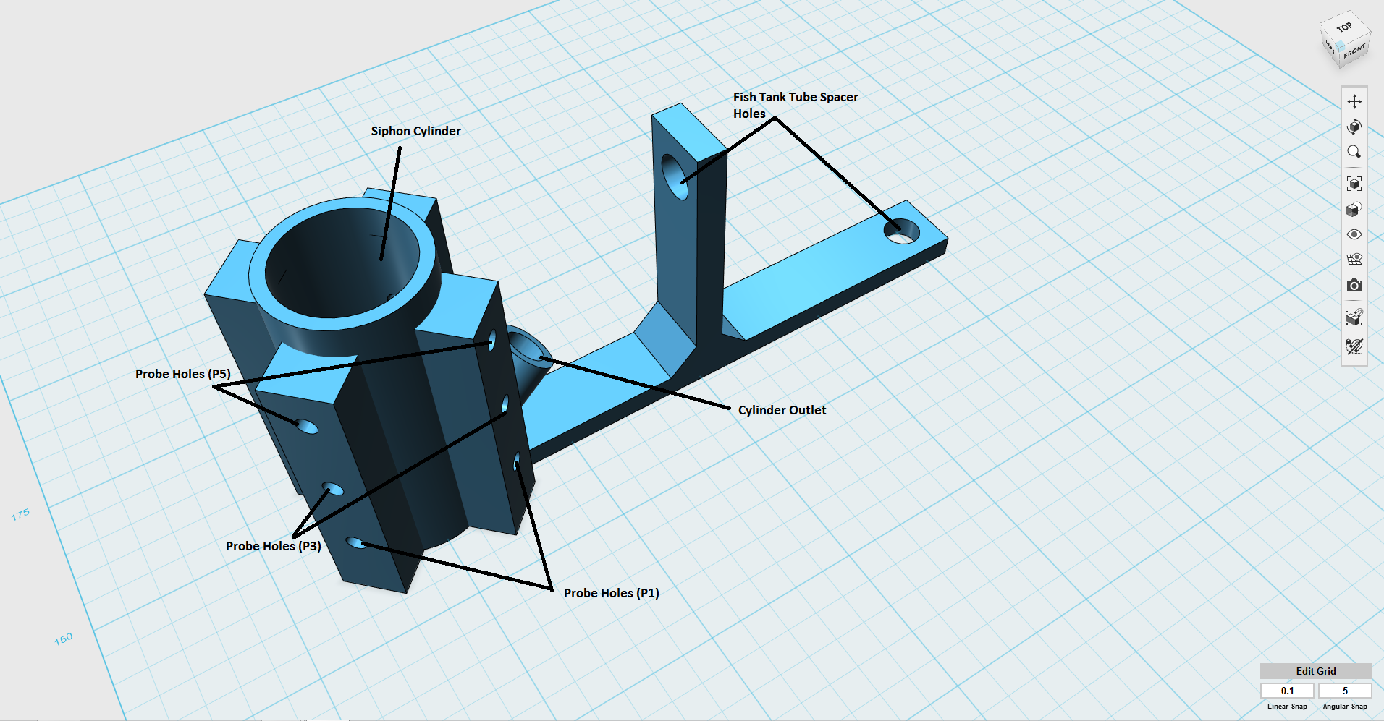Click the Edit Grid button

pos(1316,671)
